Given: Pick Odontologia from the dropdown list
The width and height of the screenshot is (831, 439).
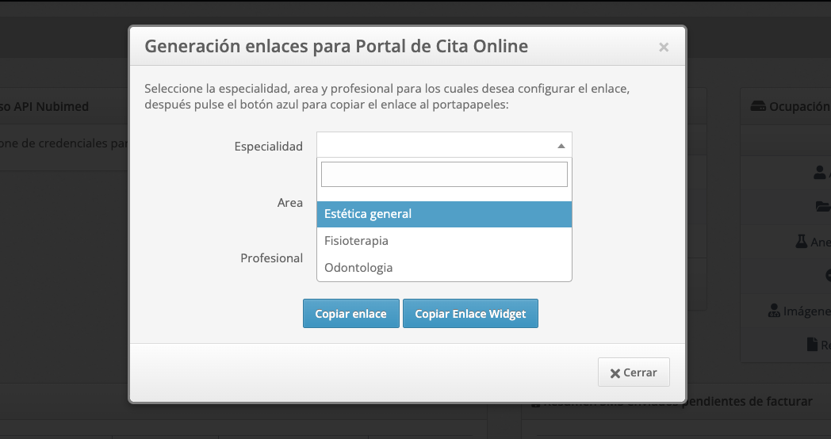Looking at the screenshot, I should pyautogui.click(x=444, y=268).
